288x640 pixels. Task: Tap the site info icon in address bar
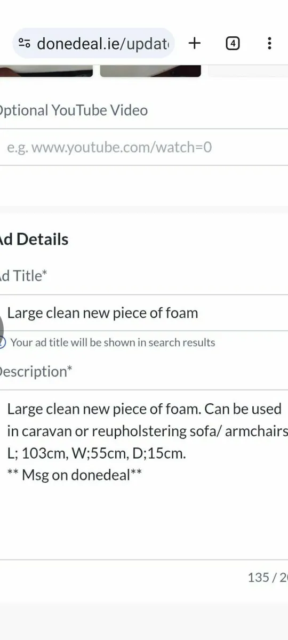tap(25, 43)
